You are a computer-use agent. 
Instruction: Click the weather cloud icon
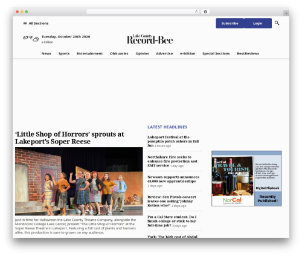pyautogui.click(x=36, y=39)
